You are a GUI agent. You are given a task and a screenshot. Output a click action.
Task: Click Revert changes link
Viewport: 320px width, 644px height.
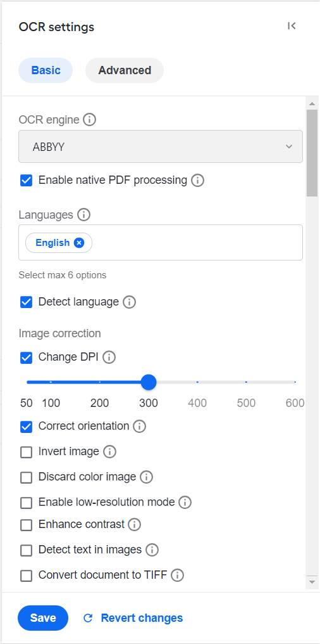click(x=133, y=618)
